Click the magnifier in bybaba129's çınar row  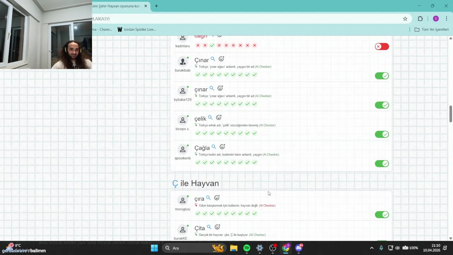point(212,89)
